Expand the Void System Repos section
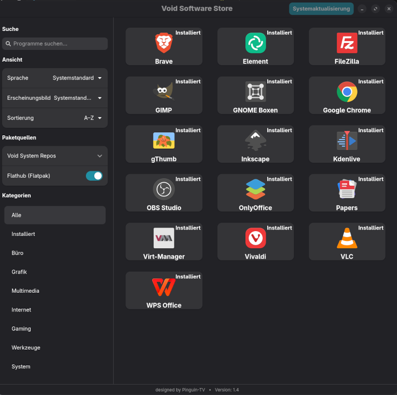The height and width of the screenshot is (395, 397). coord(55,156)
